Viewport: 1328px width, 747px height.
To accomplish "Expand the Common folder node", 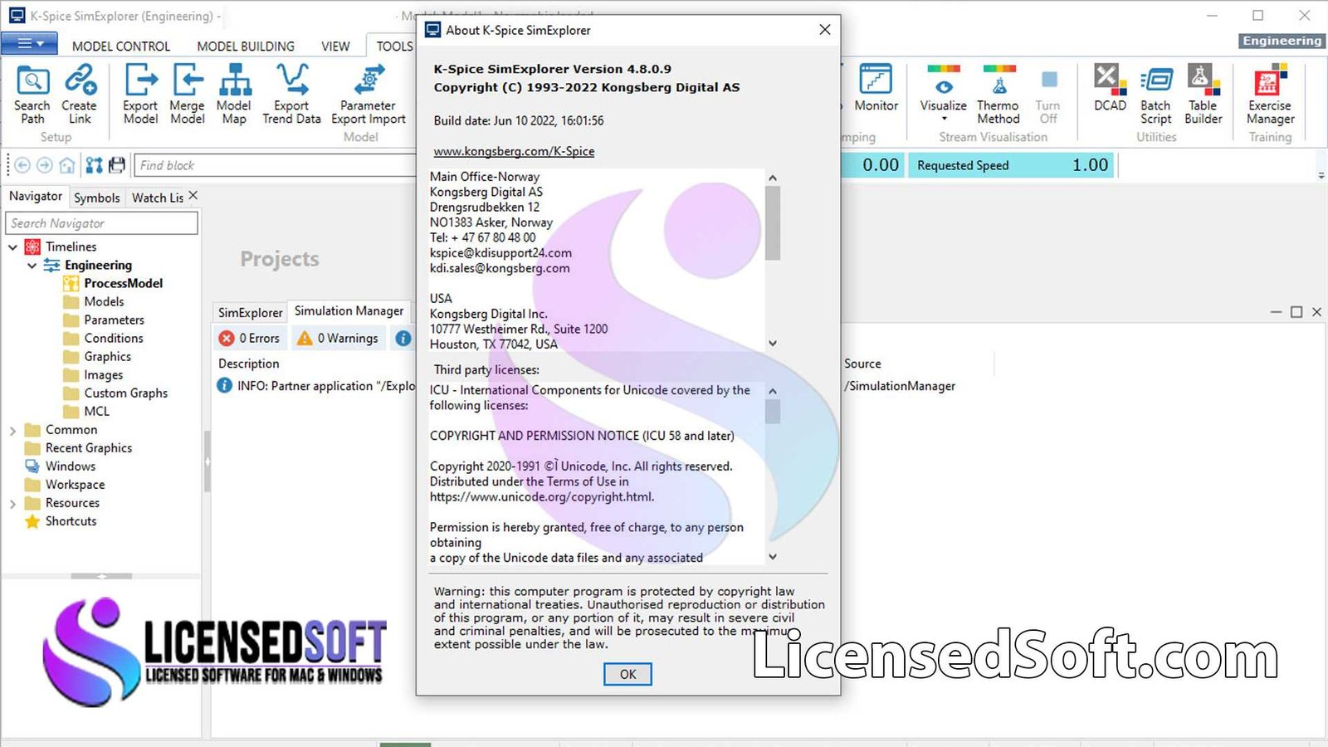I will (x=12, y=431).
